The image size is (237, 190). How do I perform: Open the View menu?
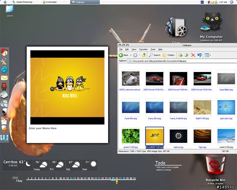(x=134, y=49)
